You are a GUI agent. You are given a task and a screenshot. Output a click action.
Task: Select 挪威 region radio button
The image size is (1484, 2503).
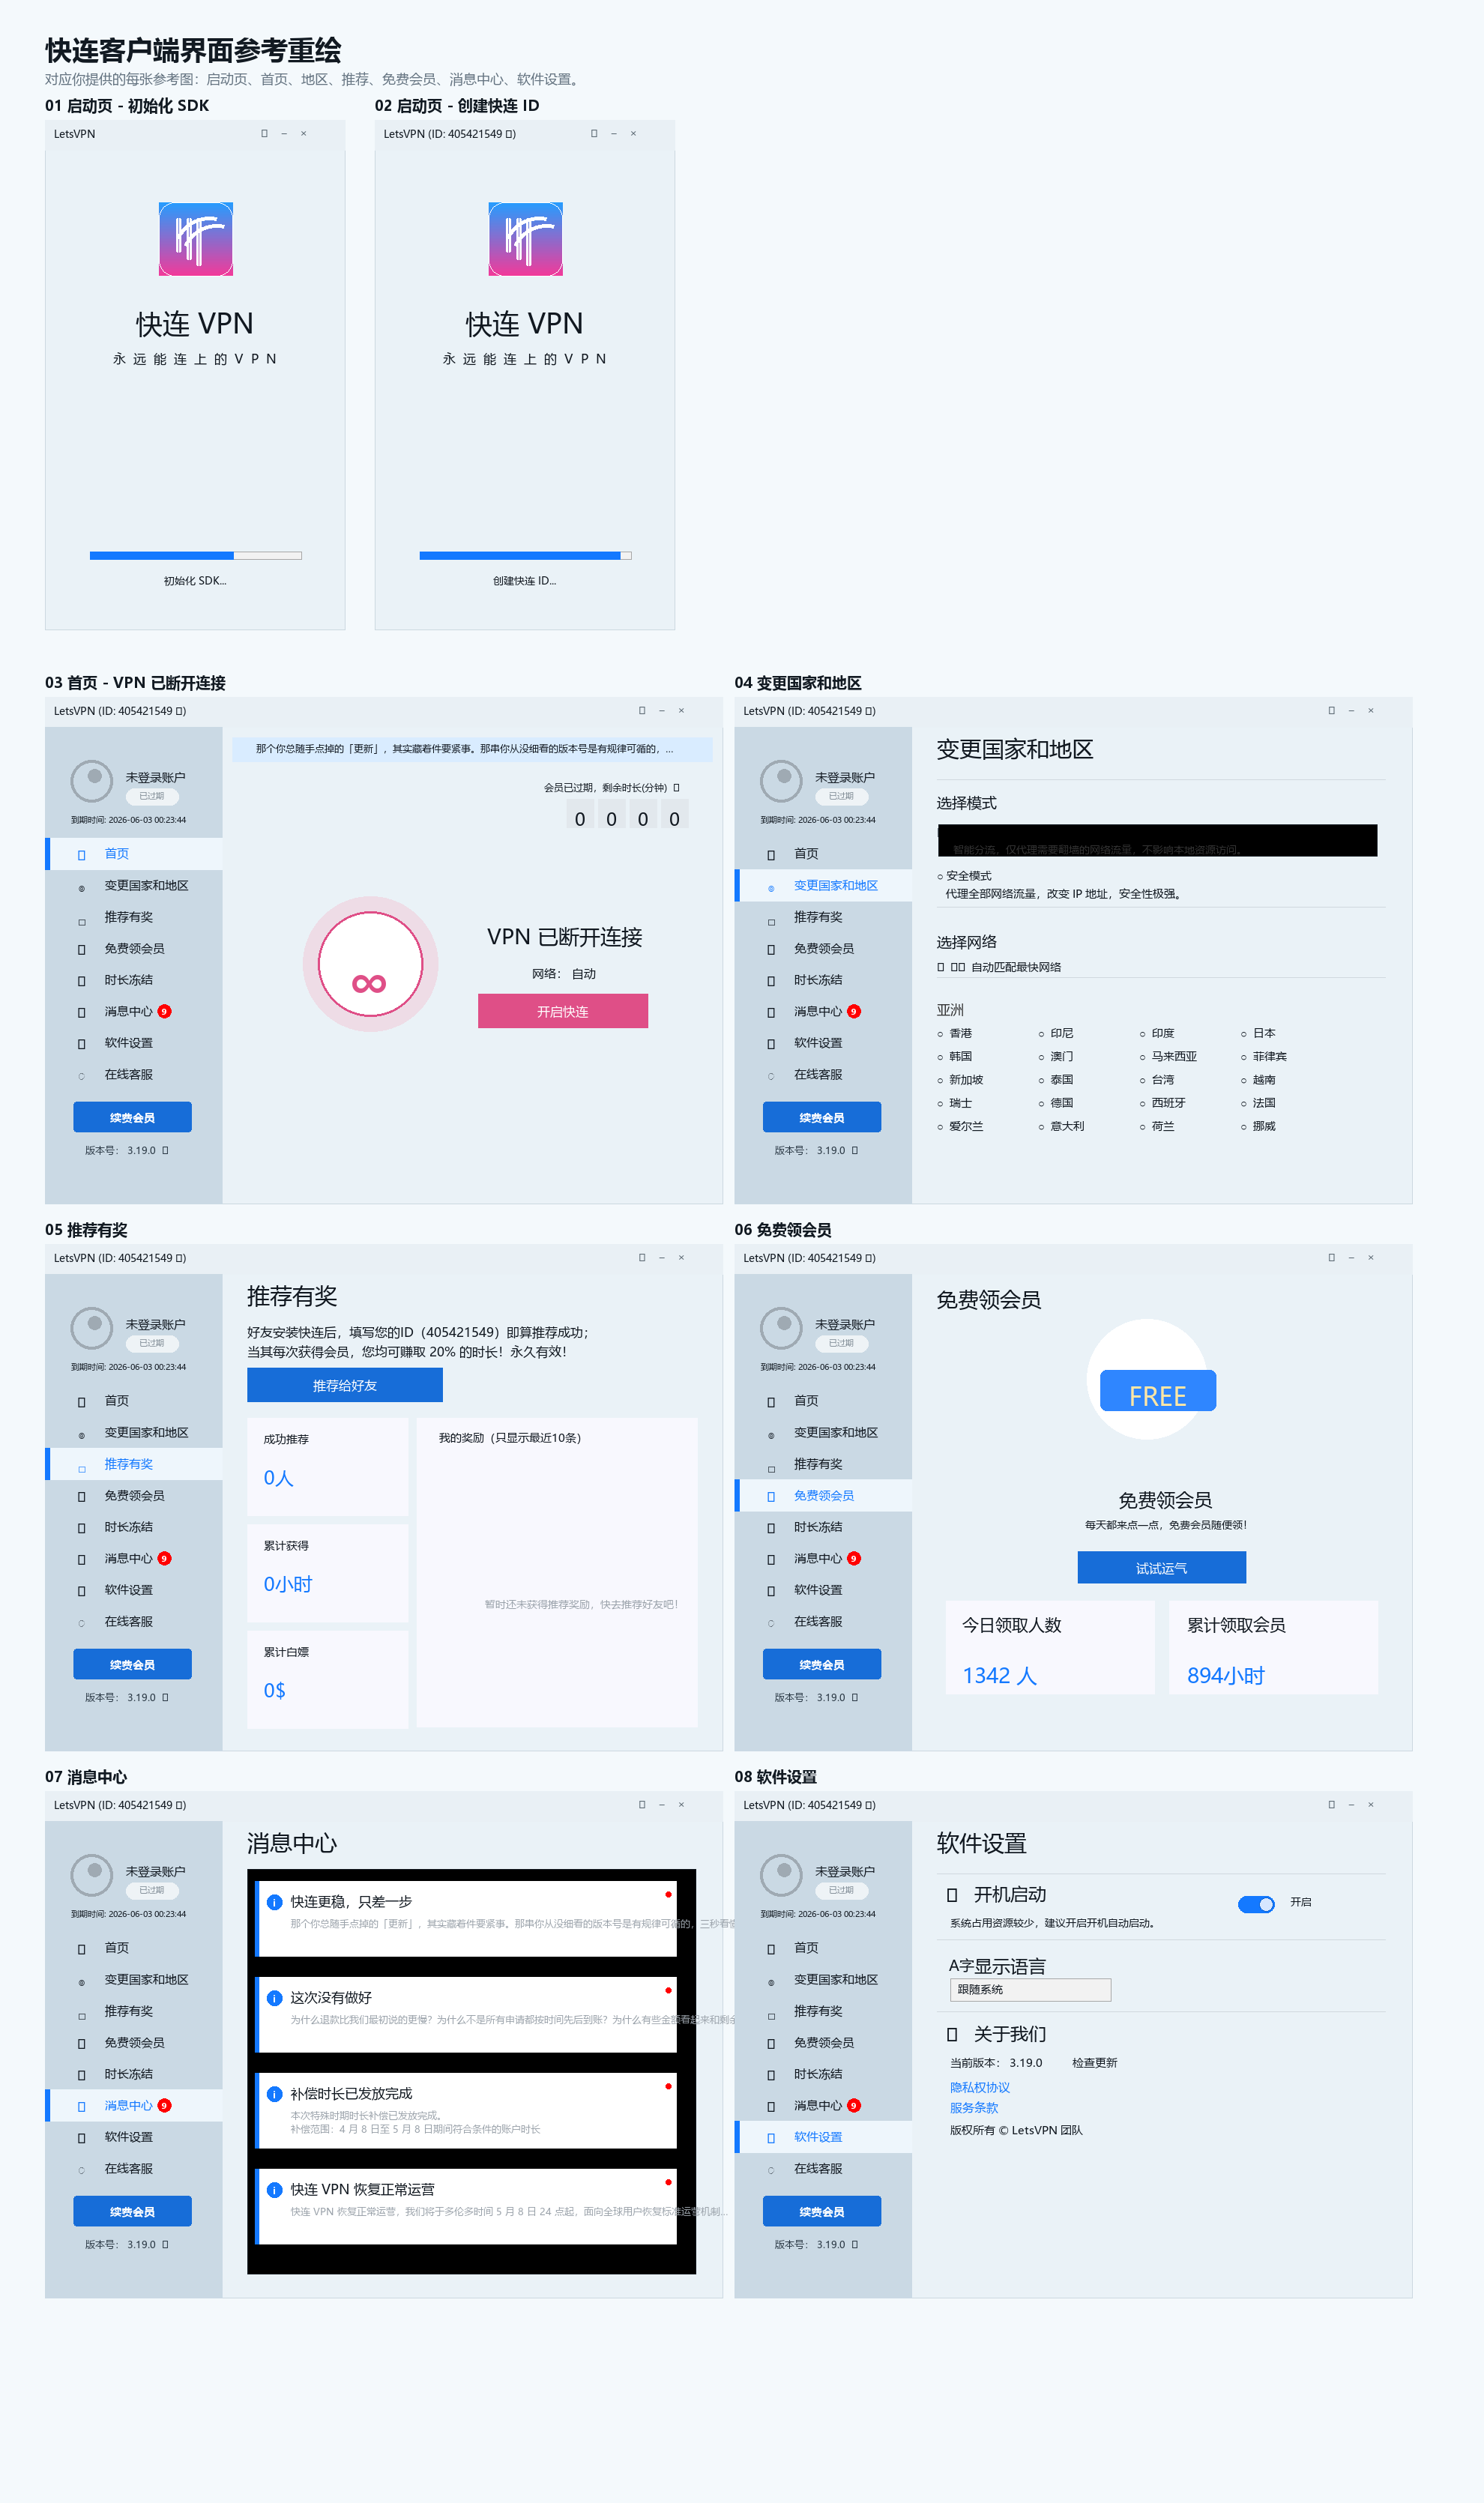point(1244,1126)
